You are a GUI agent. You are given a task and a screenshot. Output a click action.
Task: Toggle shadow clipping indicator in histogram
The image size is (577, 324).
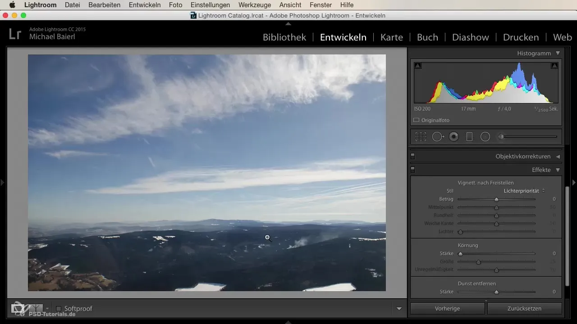click(418, 66)
